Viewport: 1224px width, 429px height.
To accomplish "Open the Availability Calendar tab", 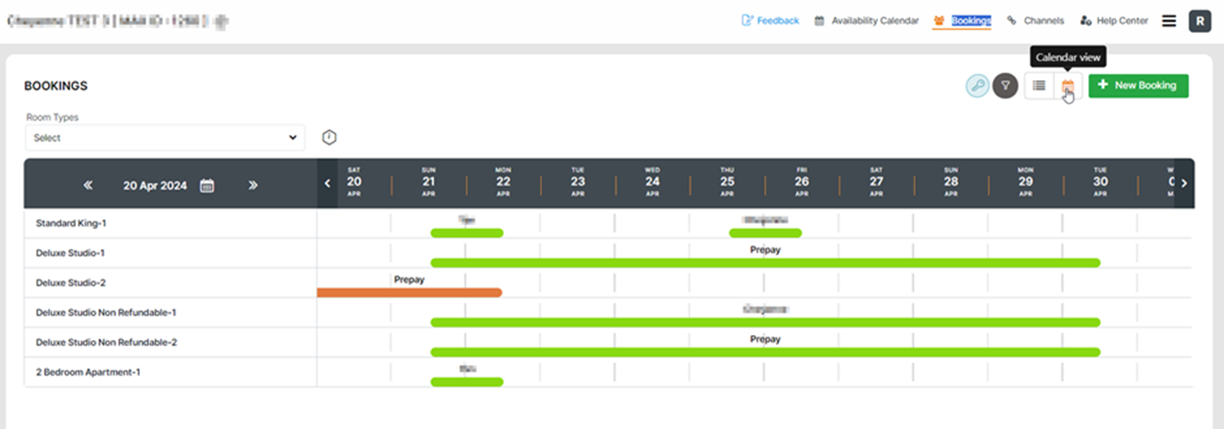I will pyautogui.click(x=867, y=21).
